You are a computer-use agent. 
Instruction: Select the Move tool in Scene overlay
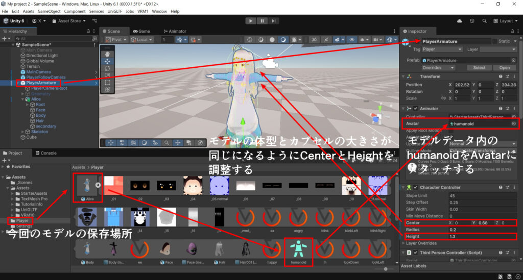click(107, 61)
